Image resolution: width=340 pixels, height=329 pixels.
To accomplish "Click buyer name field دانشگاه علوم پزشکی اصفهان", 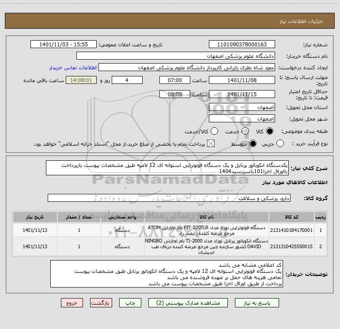I will pyautogui.click(x=176, y=56).
